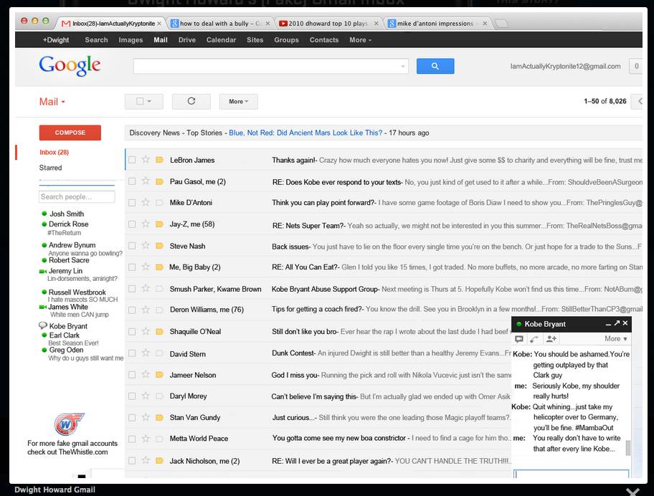Click the Kobe Bryant chat message input
The height and width of the screenshot is (496, 654).
click(x=571, y=474)
